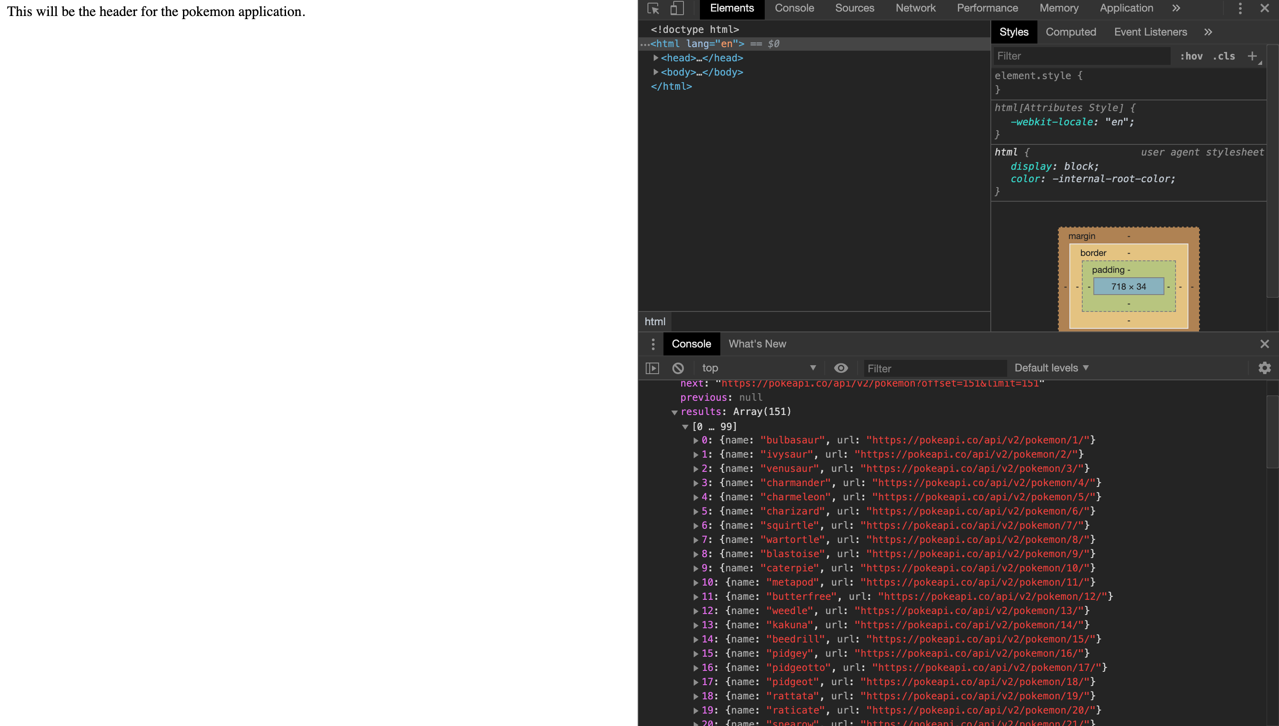Screen dimensions: 1279x726
Task: Select the Styles pane tab
Action: click(1013, 32)
